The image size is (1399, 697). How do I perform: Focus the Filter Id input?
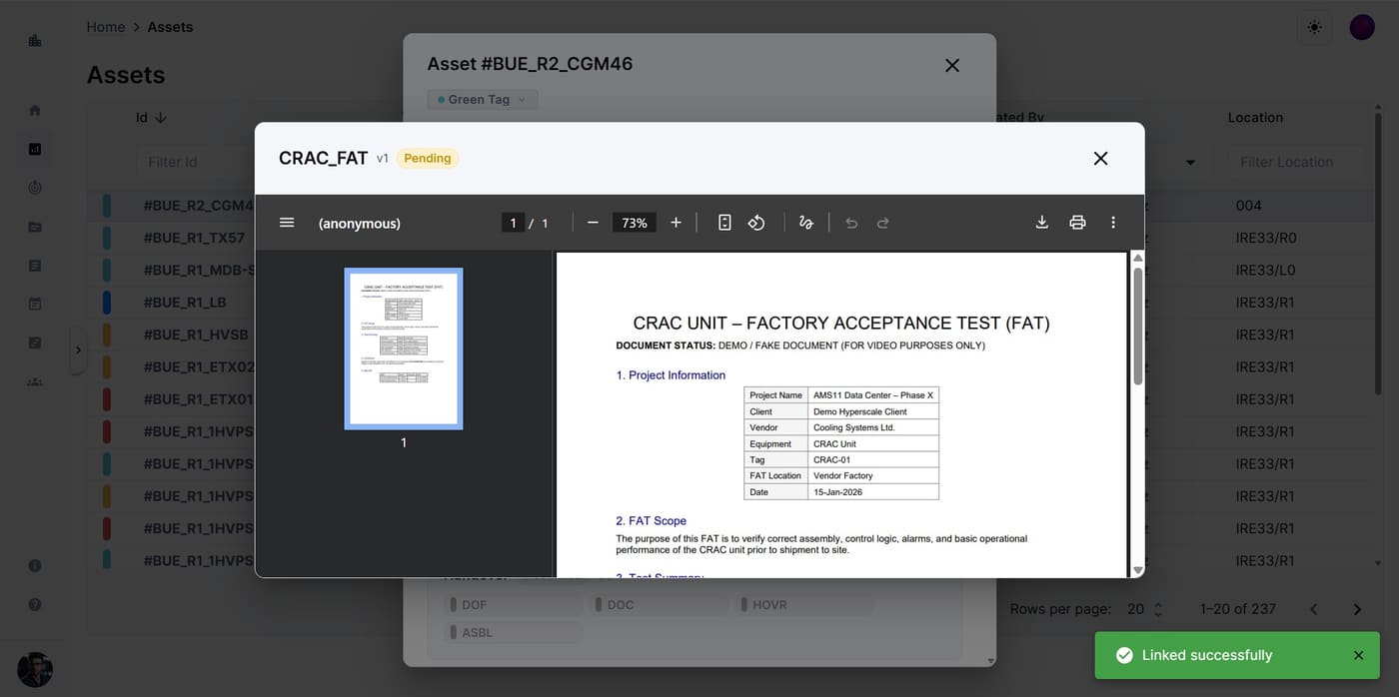(195, 162)
